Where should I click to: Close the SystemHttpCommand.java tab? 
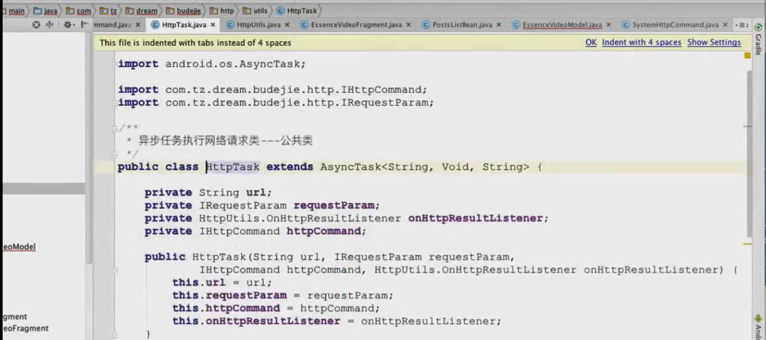(x=725, y=25)
